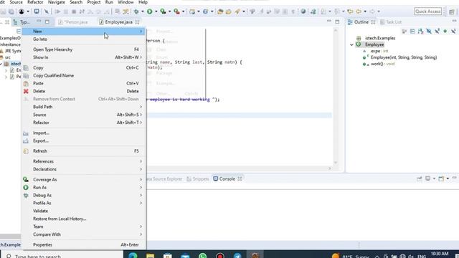Image resolution: width=459 pixels, height=258 pixels.
Task: Select work() : void in Outline
Action: [x=382, y=64]
